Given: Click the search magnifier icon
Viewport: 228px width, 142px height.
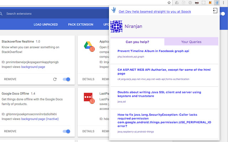Looking at the screenshot, I should pos(1,13).
